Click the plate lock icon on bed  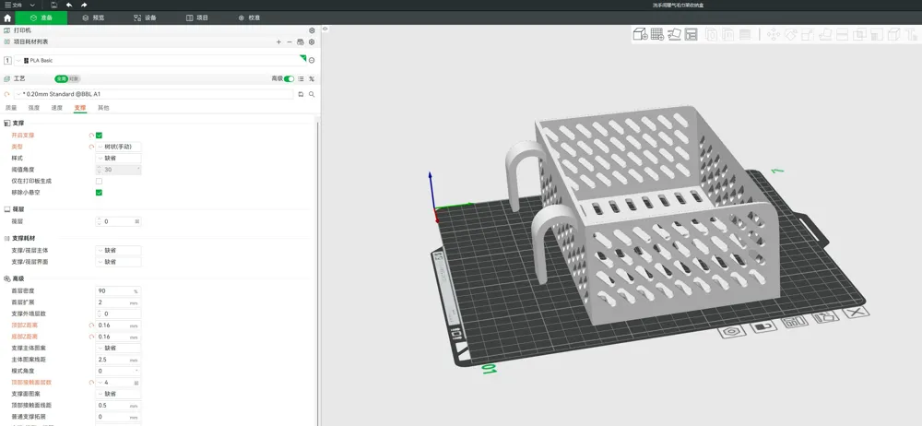point(762,326)
